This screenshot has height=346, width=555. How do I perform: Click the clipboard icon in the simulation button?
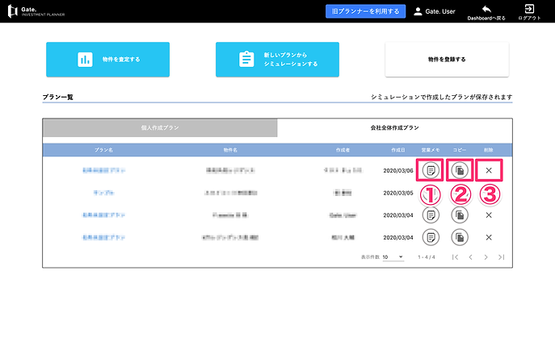click(246, 59)
